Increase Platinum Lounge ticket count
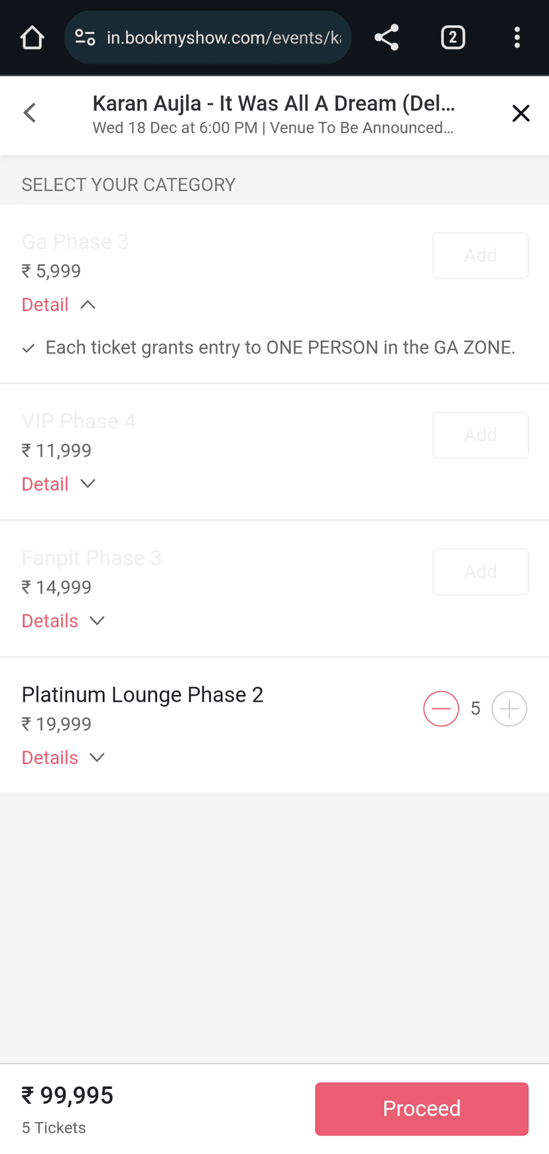 point(509,709)
